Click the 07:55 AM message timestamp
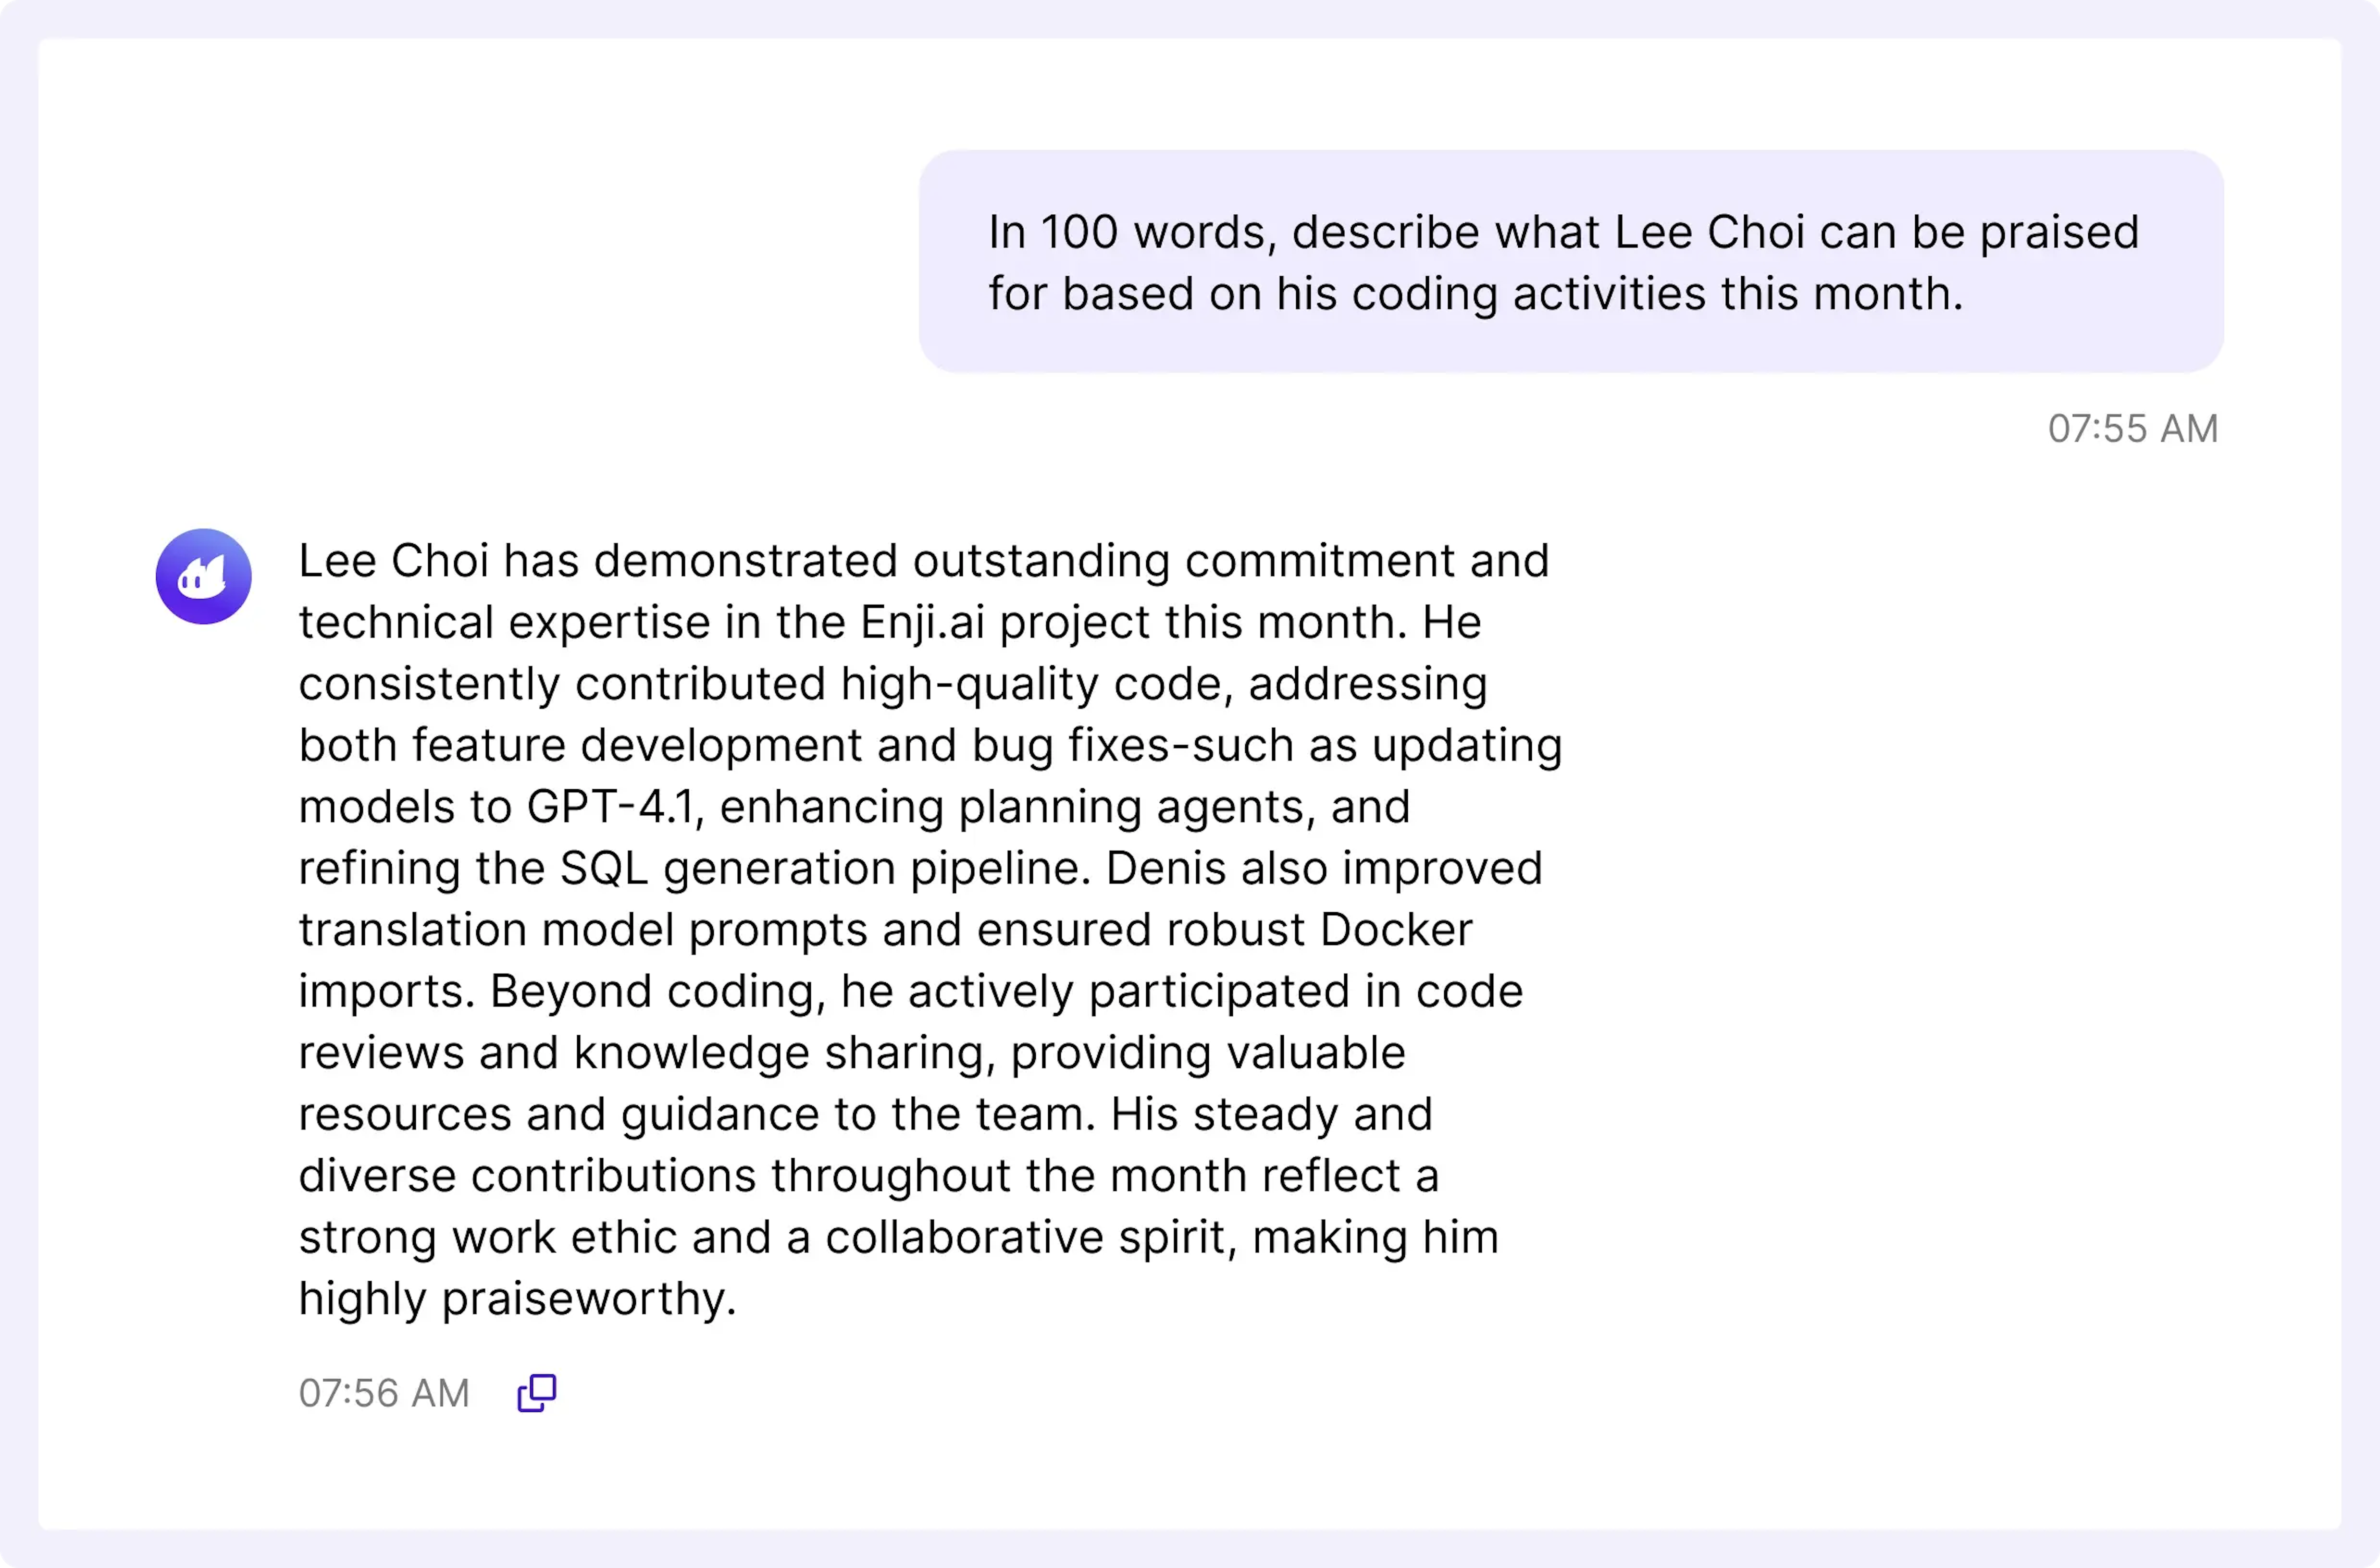Image resolution: width=2380 pixels, height=1568 pixels. tap(2132, 428)
